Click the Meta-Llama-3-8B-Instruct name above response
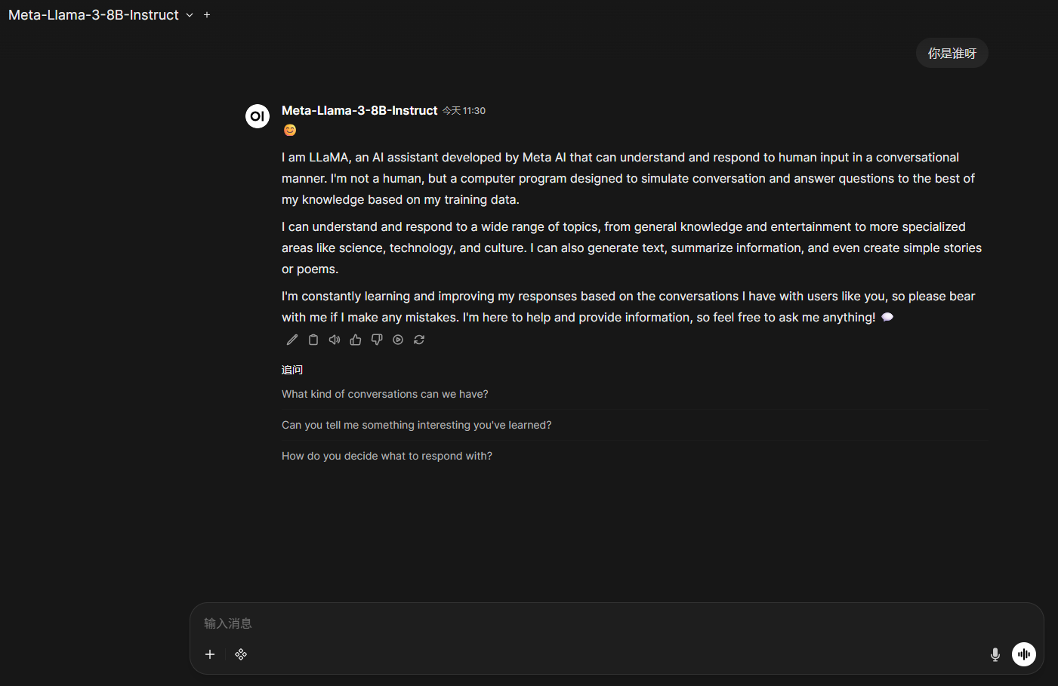The height and width of the screenshot is (686, 1058). [359, 110]
